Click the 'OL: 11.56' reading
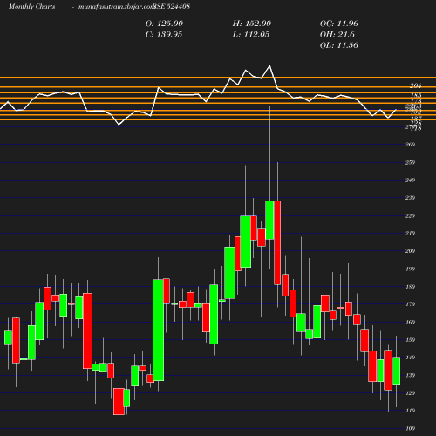This screenshot has height=436, width=436. pyautogui.click(x=339, y=45)
